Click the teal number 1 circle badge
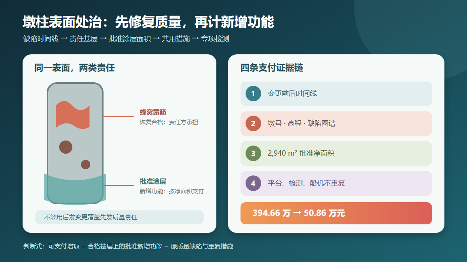The width and height of the screenshot is (467, 262). (x=253, y=94)
